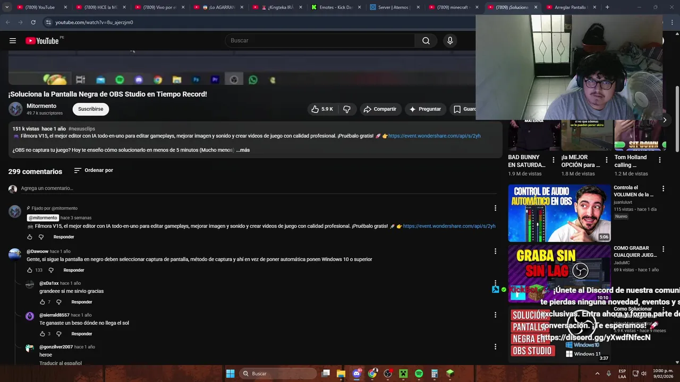Screen dimensions: 680x382
Task: Expand the system tray hidden icons chevron
Action: pos(597,374)
